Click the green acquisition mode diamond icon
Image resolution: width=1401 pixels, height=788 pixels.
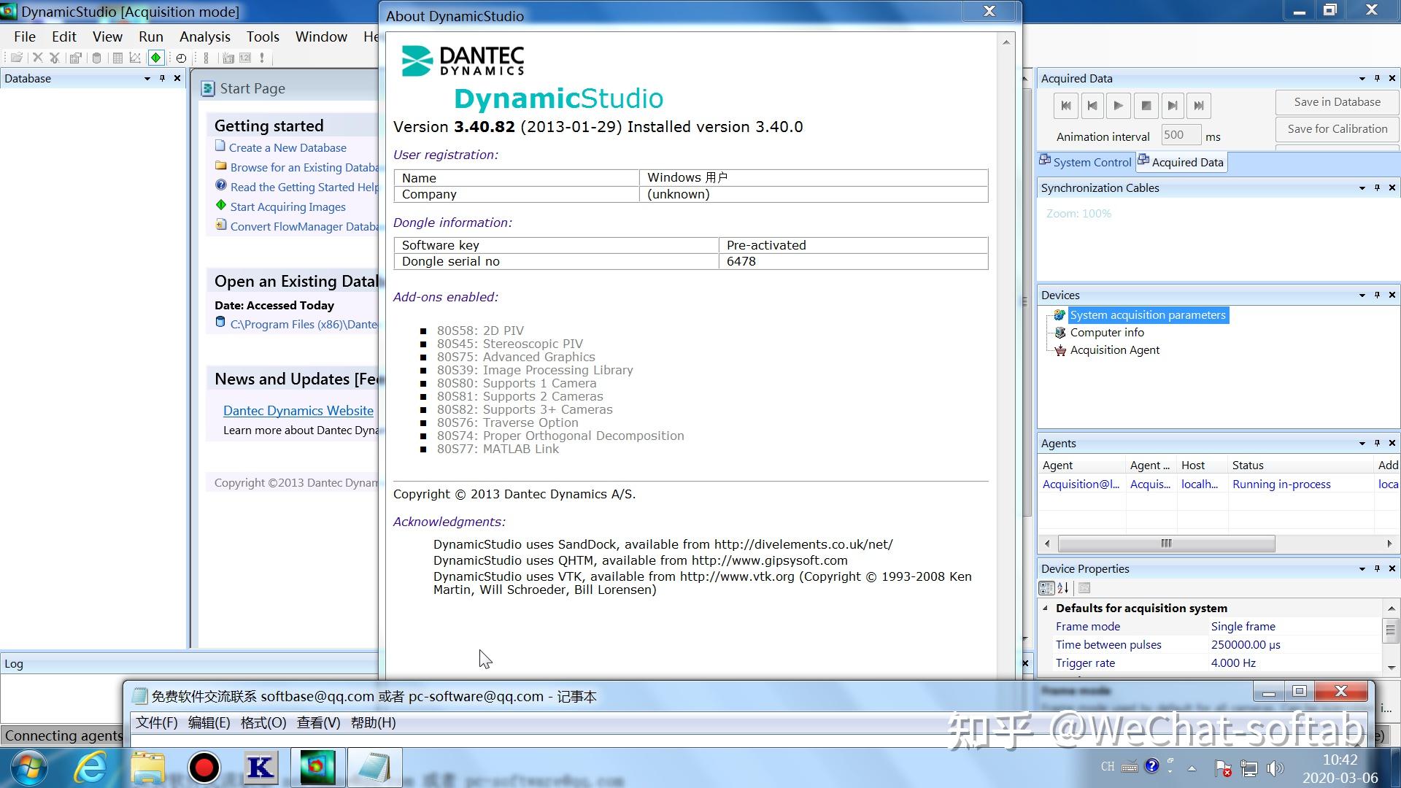tap(155, 58)
